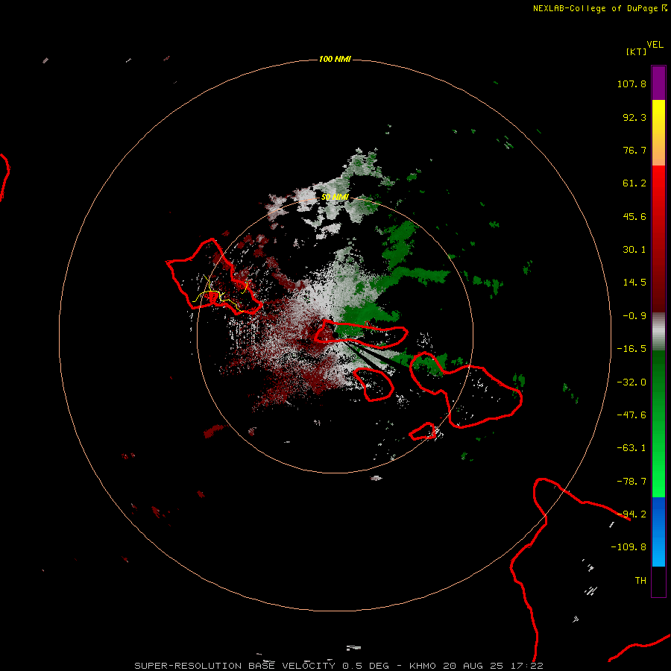Pick the yellow-orange segment of the color bar
The image size is (671, 671).
658,133
